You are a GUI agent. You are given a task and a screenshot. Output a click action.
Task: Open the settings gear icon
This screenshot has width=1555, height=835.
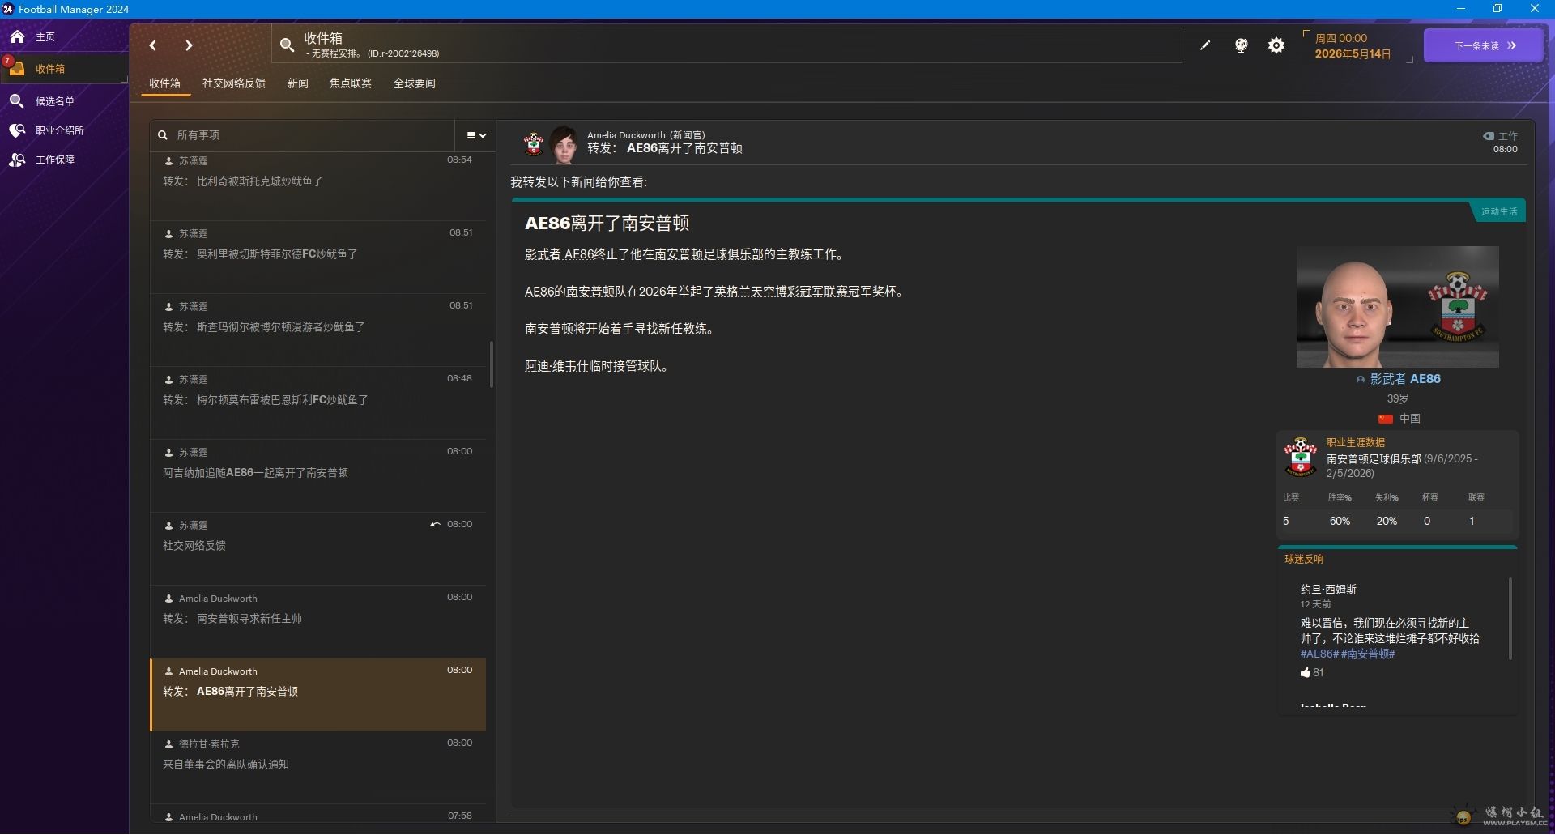(1276, 45)
